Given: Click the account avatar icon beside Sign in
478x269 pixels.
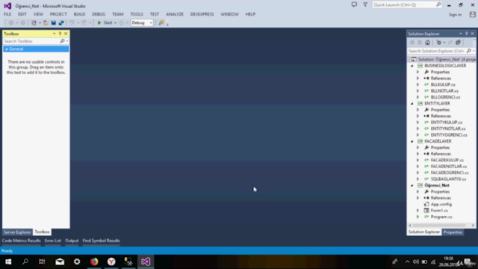Looking at the screenshot, I should [x=473, y=14].
